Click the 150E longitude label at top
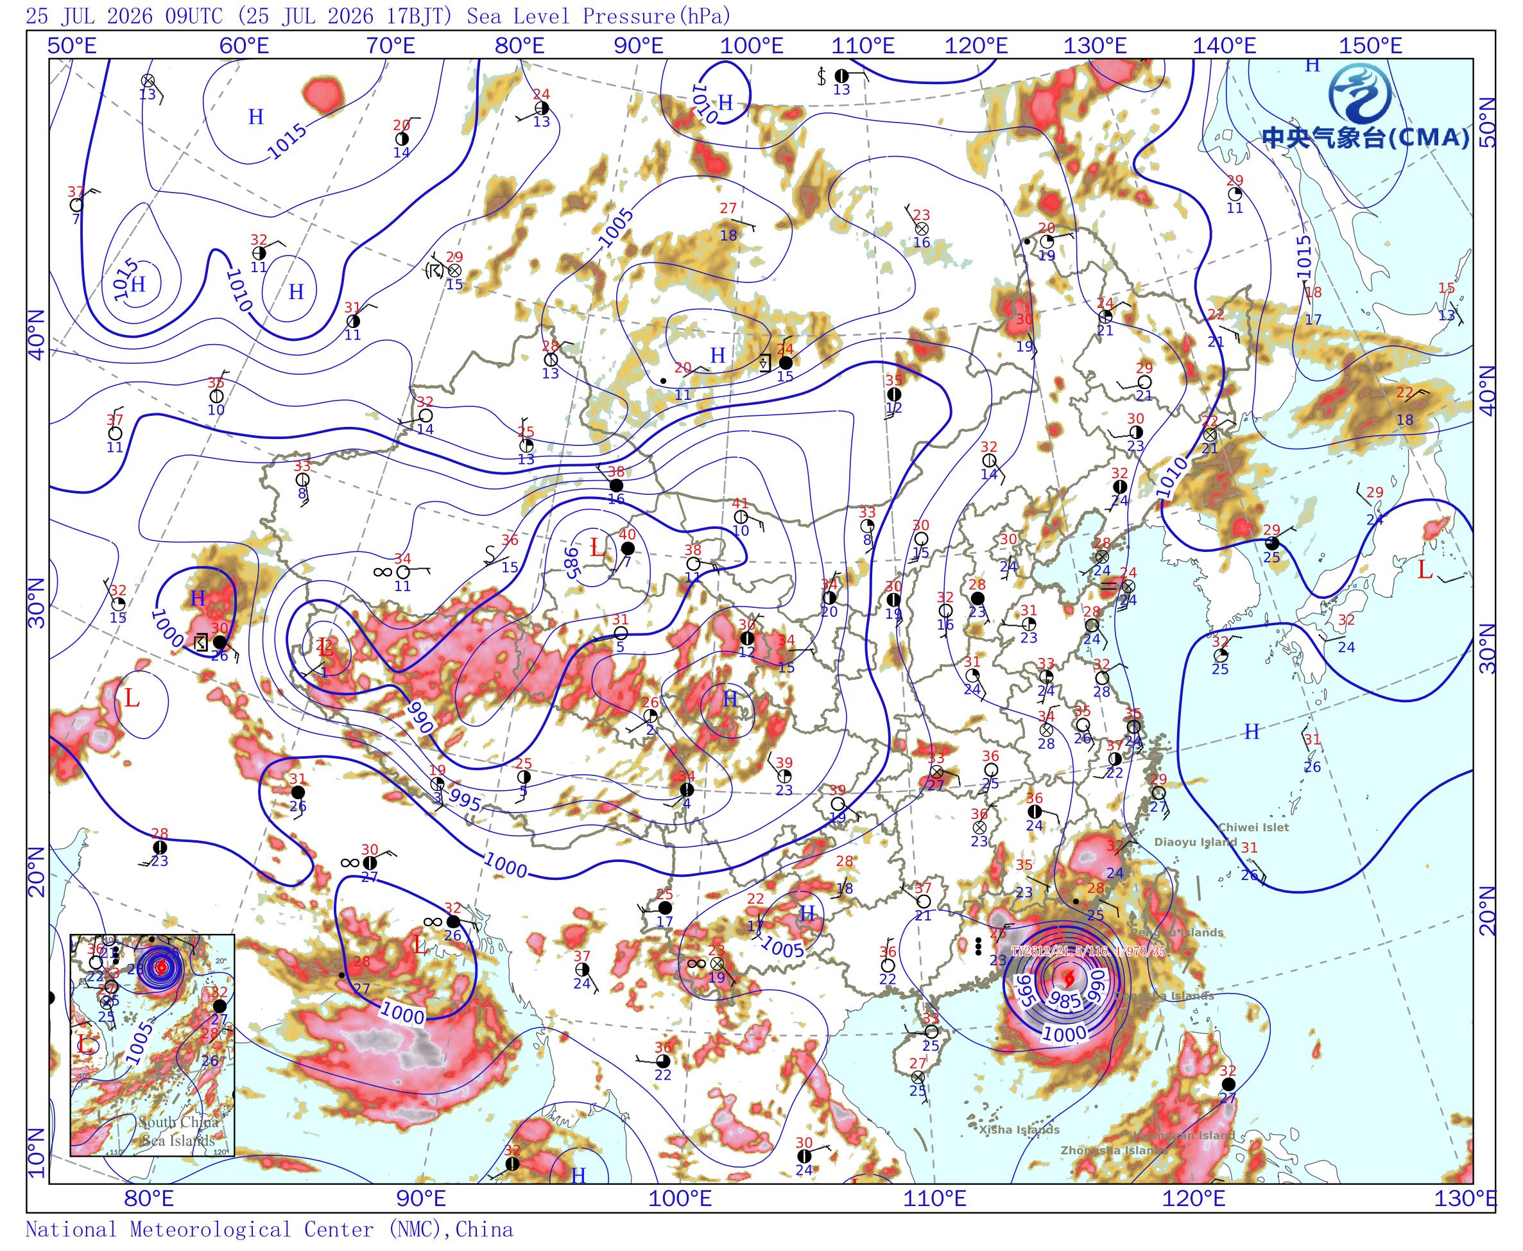Screen dimensions: 1523x1251 [x=1371, y=46]
